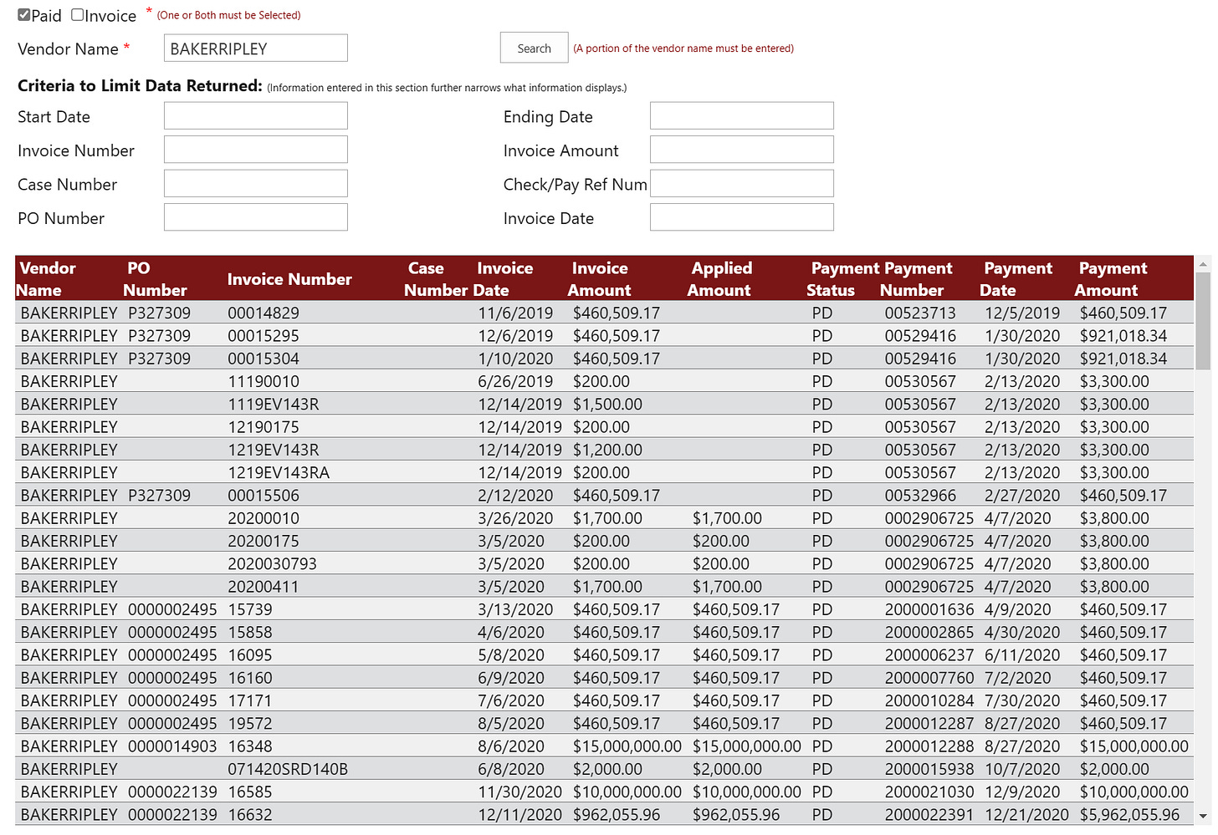
Task: Click the table scrollbar down arrow
Action: (x=1203, y=816)
